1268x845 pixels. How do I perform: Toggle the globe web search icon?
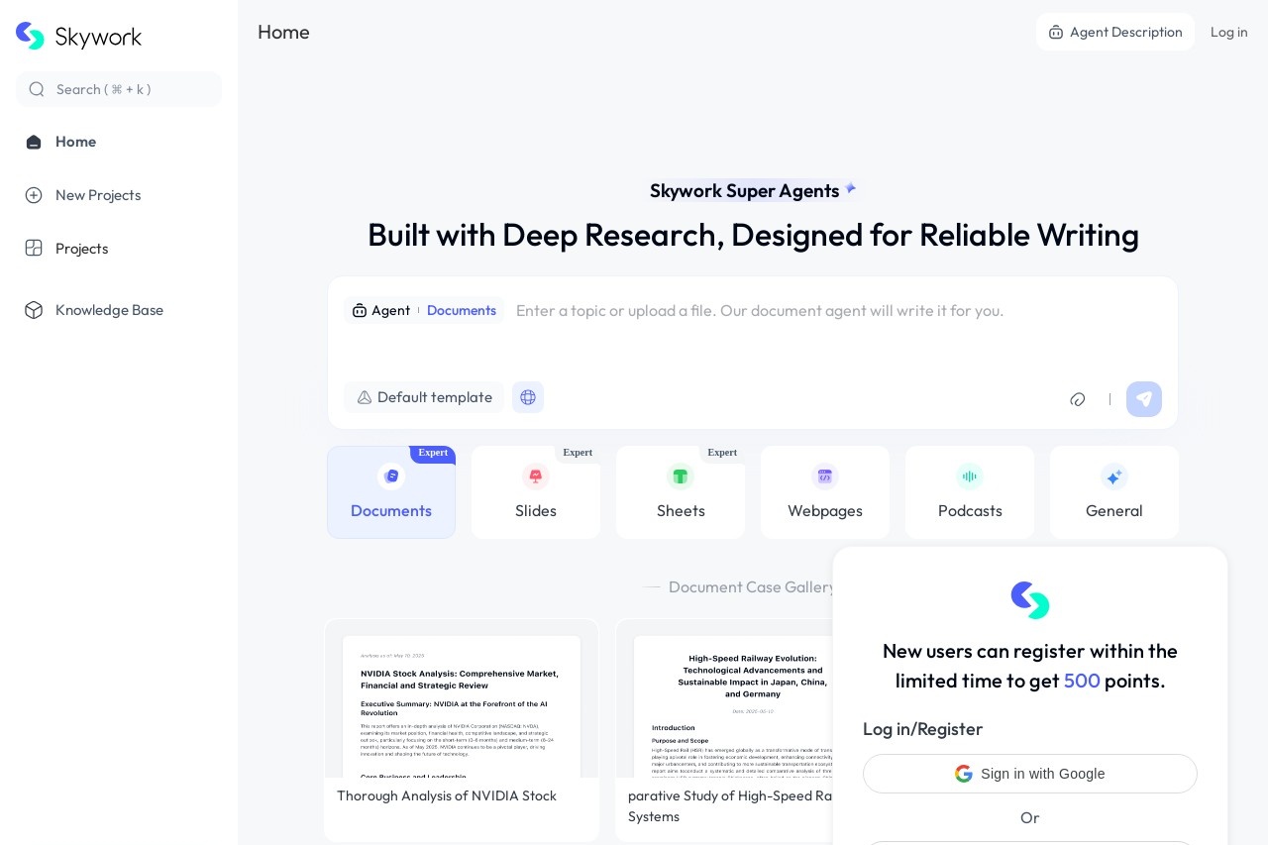[x=528, y=397]
